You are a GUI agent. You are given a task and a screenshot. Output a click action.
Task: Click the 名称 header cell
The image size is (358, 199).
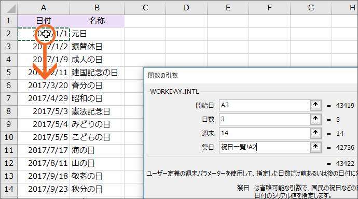(x=97, y=21)
